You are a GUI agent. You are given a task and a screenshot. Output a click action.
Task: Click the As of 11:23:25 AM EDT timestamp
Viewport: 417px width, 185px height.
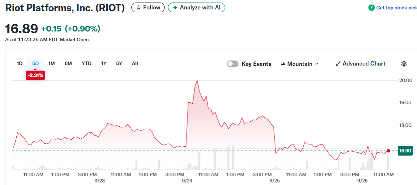click(48, 40)
